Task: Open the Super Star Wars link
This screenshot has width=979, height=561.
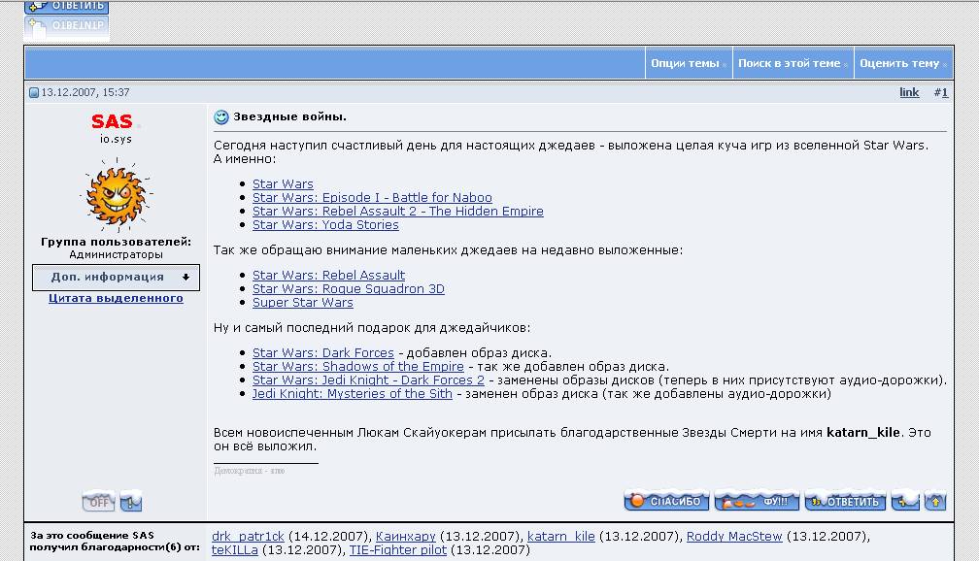Action: (303, 303)
